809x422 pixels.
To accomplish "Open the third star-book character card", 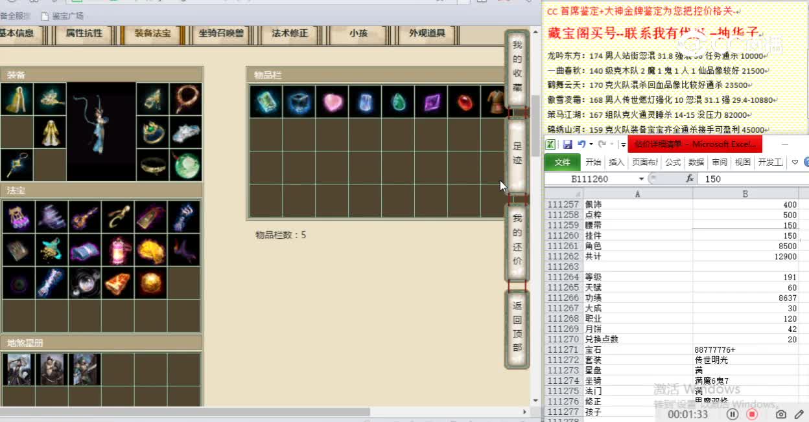I will 86,370.
